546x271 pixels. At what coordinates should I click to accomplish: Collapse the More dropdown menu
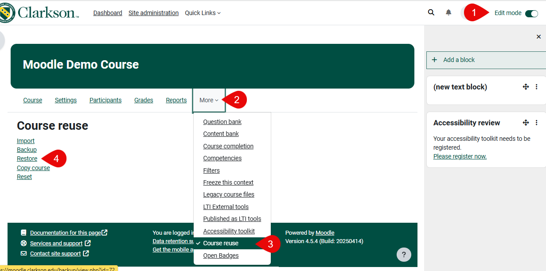tap(209, 101)
